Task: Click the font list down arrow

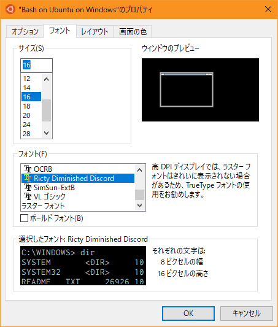Action: click(x=139, y=205)
